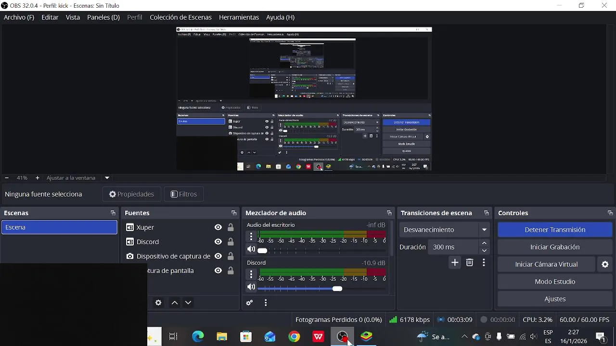The image size is (616, 346).
Task: Increase transition duration
Action: (485, 244)
